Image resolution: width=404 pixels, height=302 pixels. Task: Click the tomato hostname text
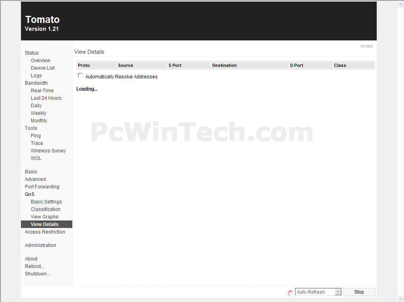click(x=366, y=46)
